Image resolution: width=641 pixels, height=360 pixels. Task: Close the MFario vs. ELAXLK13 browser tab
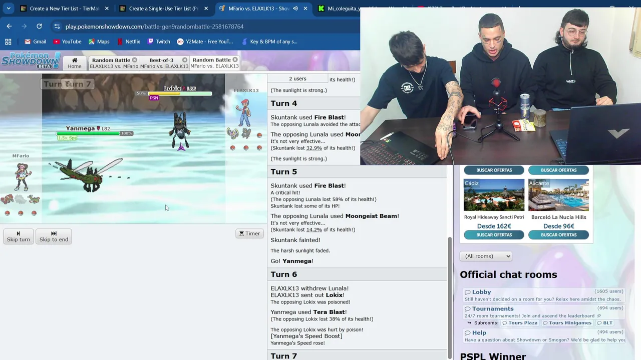pyautogui.click(x=305, y=8)
